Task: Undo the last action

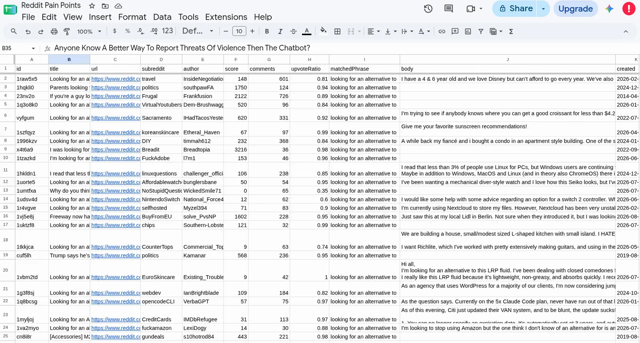Action: pos(28,31)
